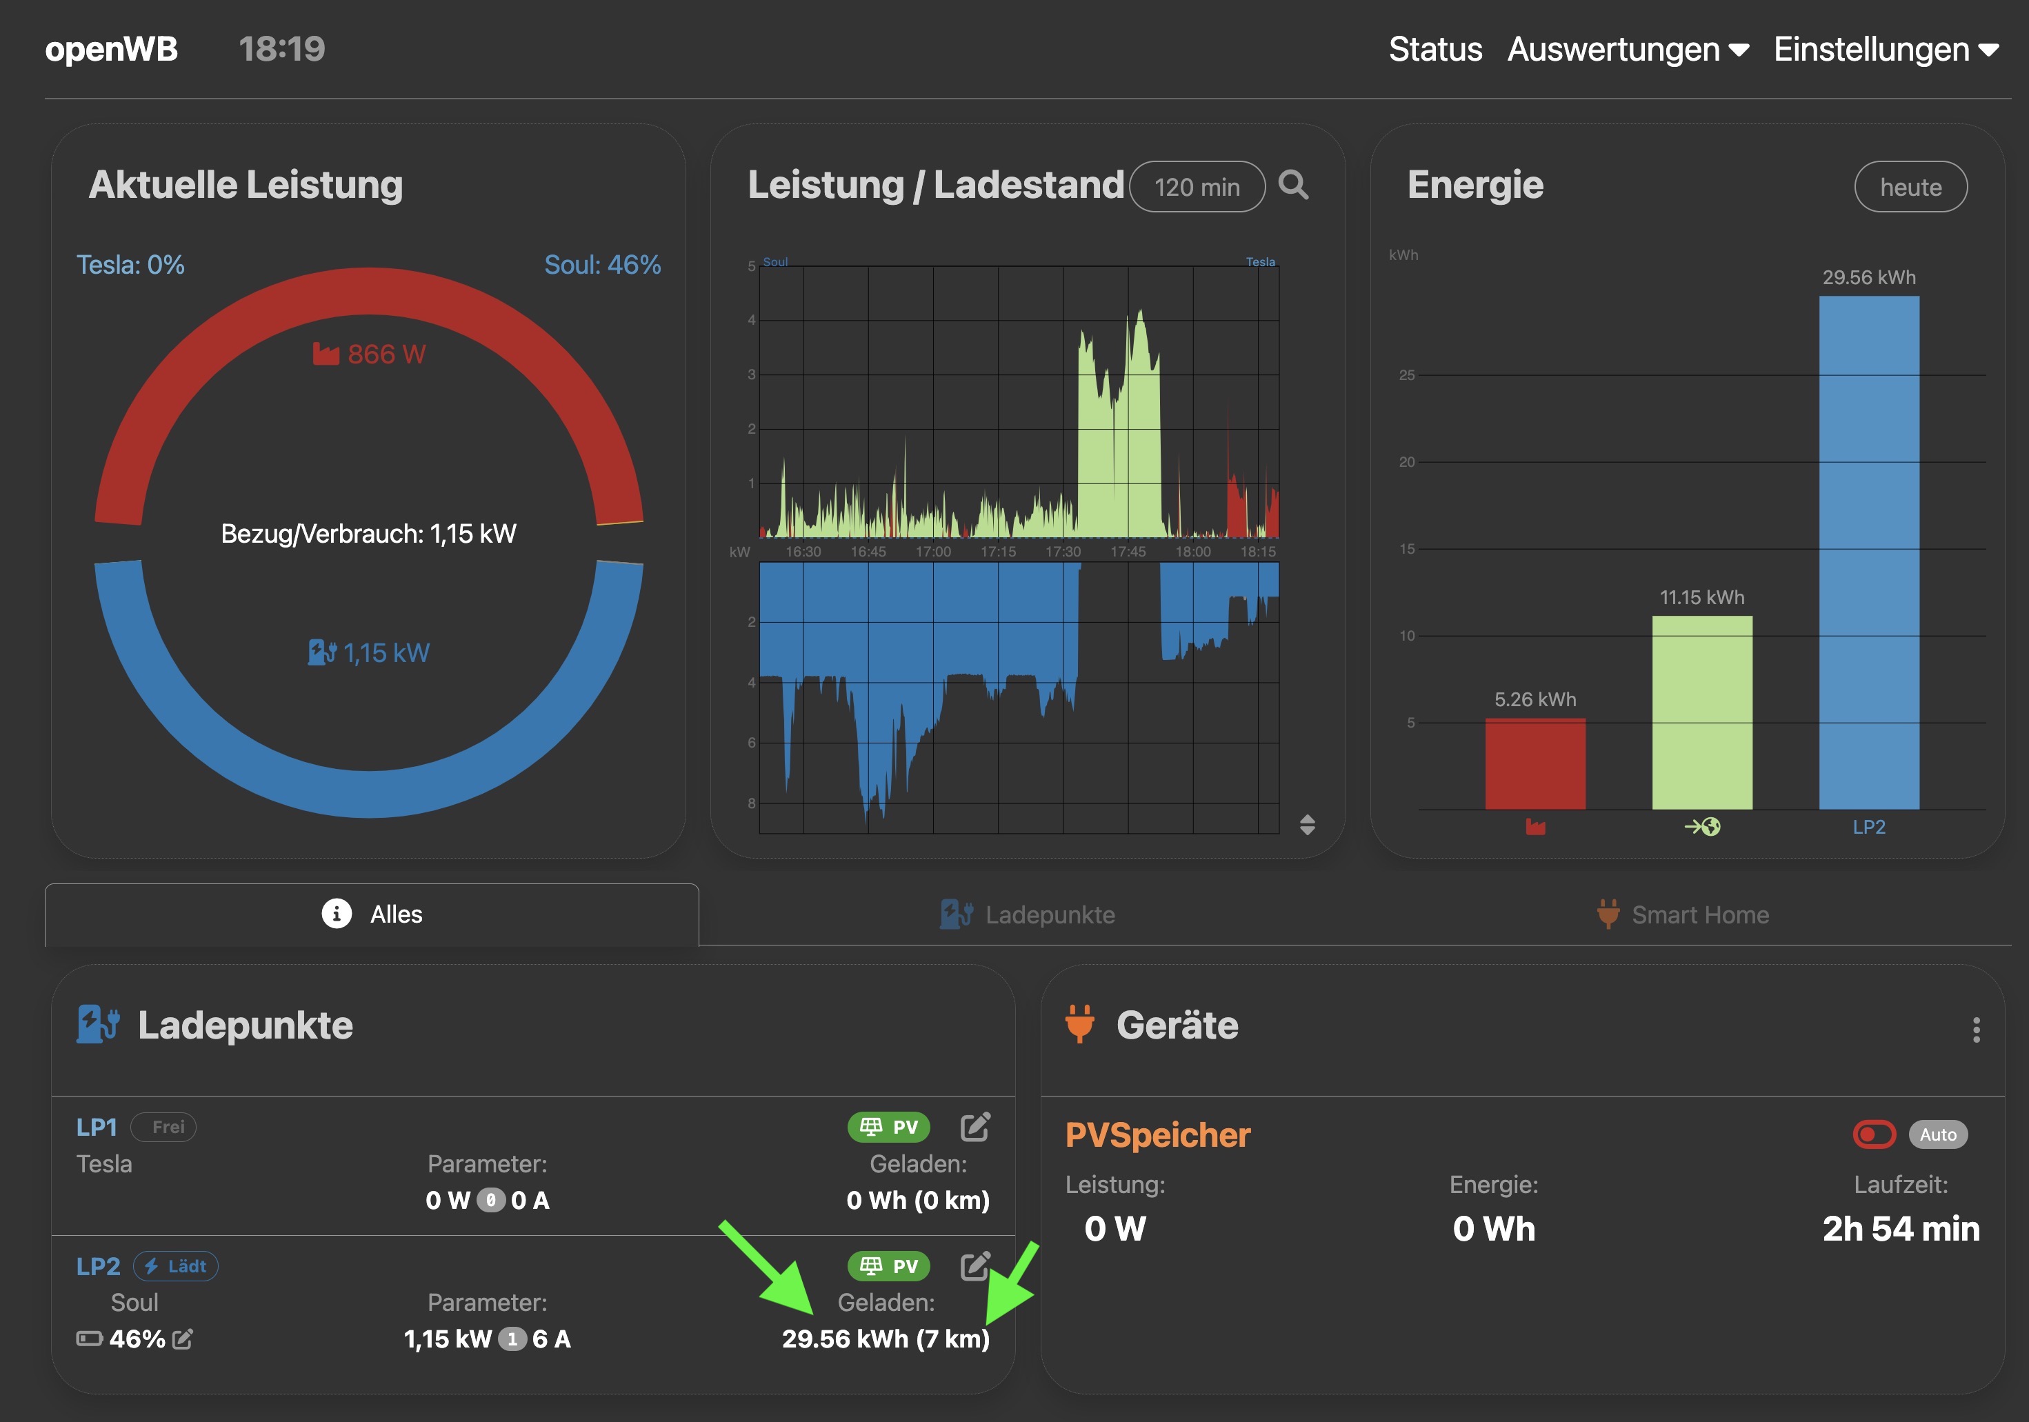Toggle PV charge mode for LP1
Image resolution: width=2029 pixels, height=1422 pixels.
coord(889,1127)
